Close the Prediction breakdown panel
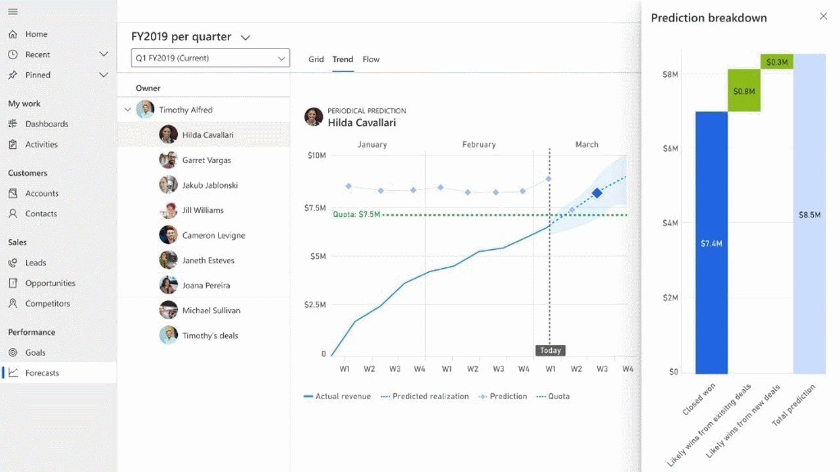840x472 pixels. click(824, 16)
